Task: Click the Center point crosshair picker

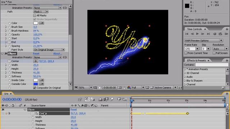Action: [x=36, y=61]
